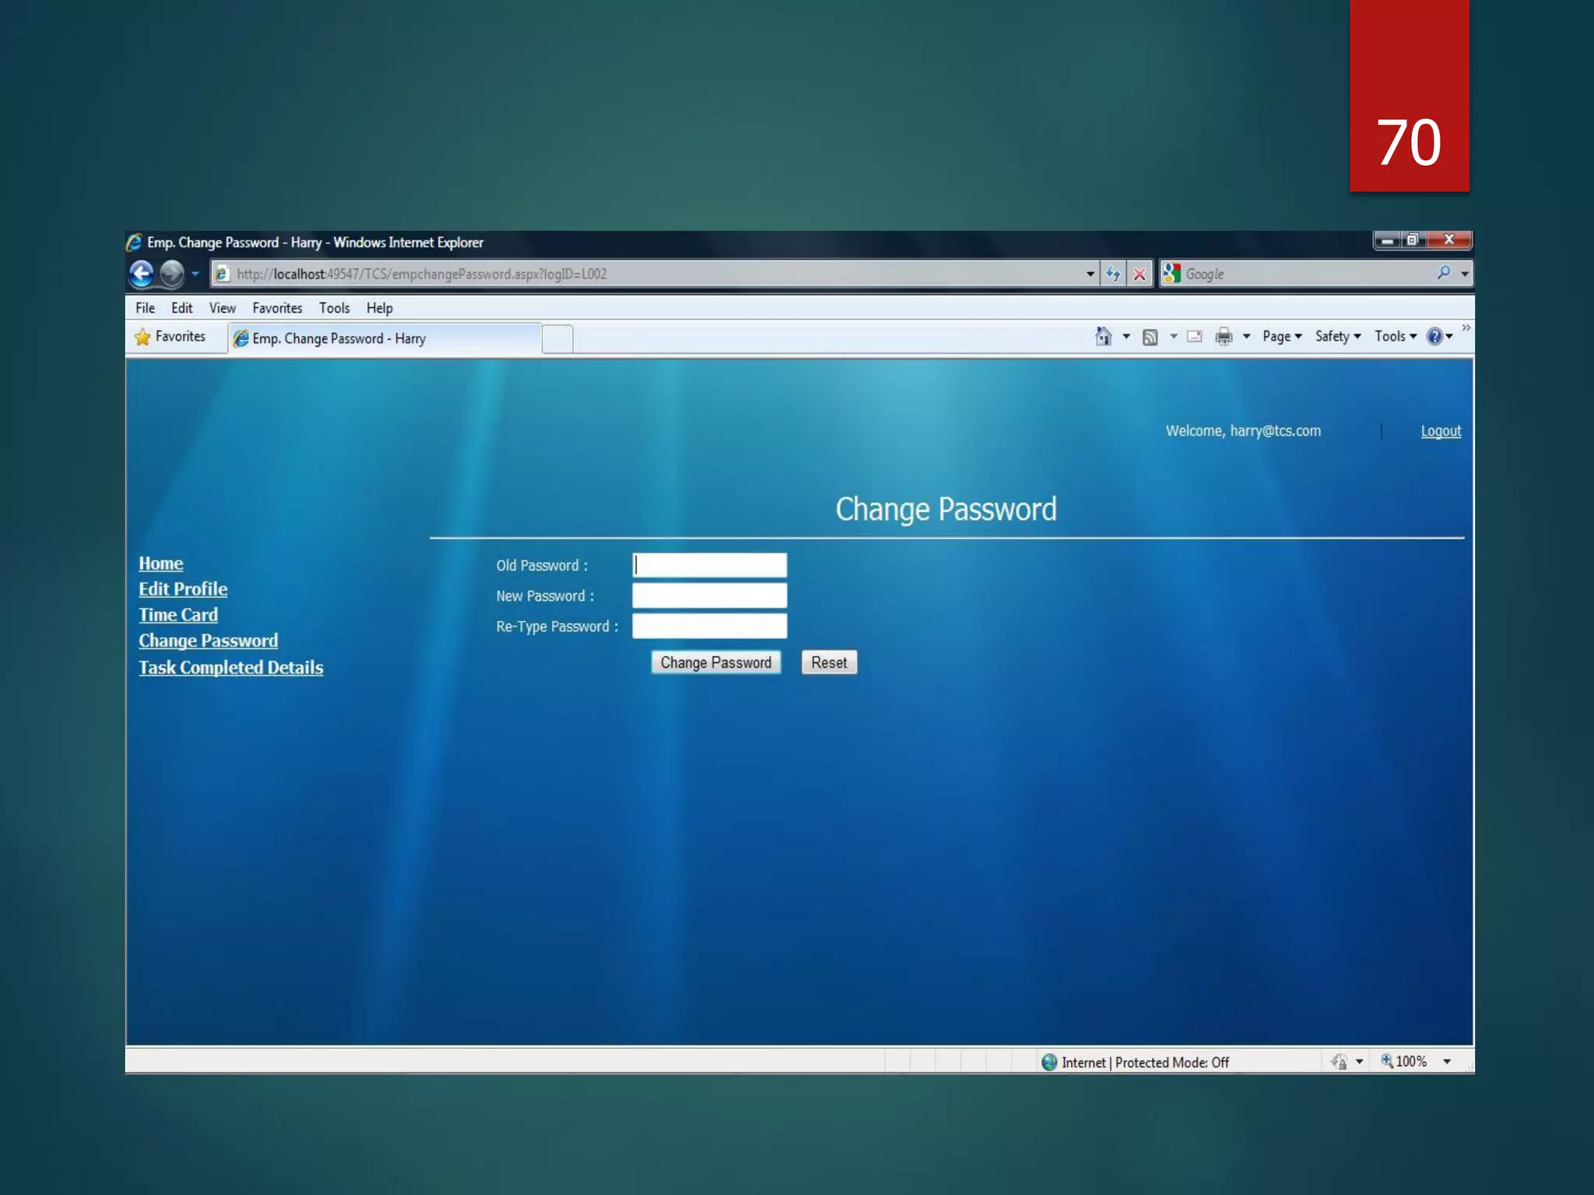The width and height of the screenshot is (1594, 1195).
Task: Click the Home page icon
Action: pyautogui.click(x=1103, y=336)
